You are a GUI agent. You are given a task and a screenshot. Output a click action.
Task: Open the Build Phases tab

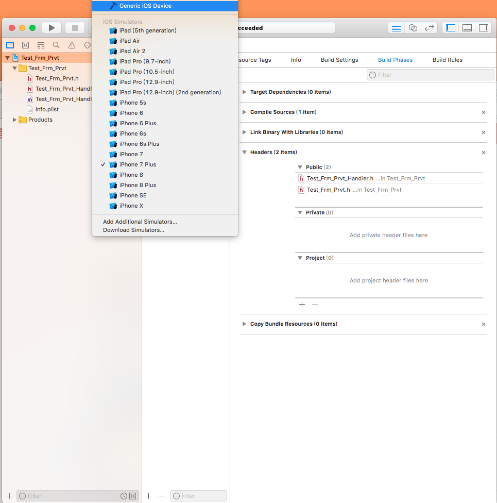[x=396, y=60]
